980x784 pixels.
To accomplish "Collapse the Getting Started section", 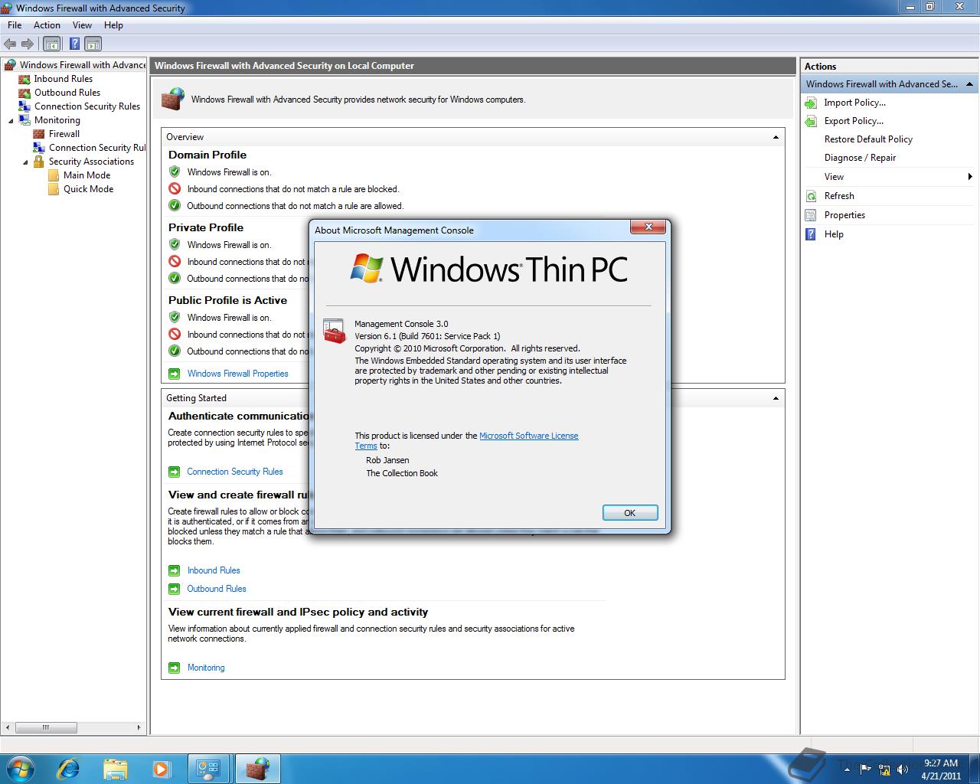I will (x=776, y=398).
